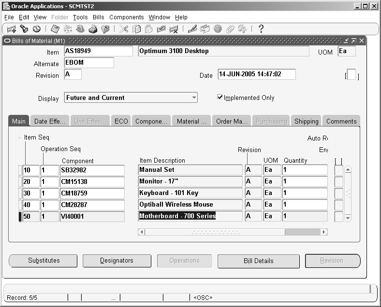Image resolution: width=381 pixels, height=307 pixels.
Task: Open the Components menu
Action: coord(126,17)
